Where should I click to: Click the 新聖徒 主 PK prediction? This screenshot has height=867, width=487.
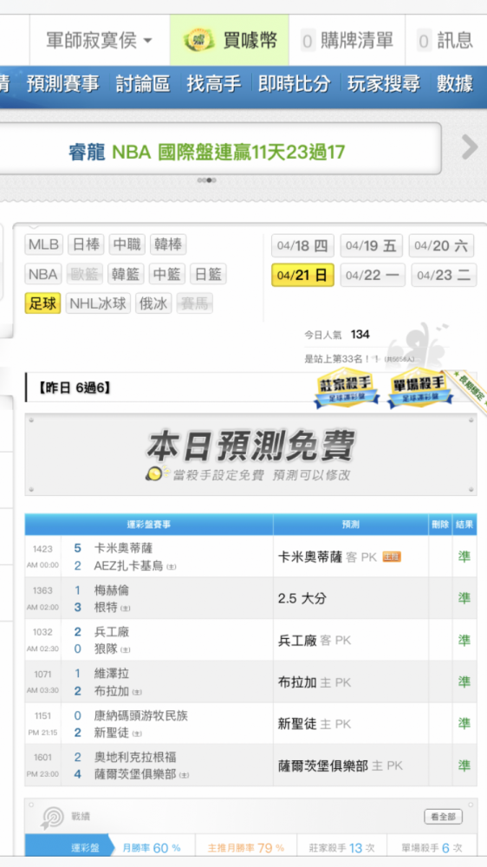pos(314,724)
